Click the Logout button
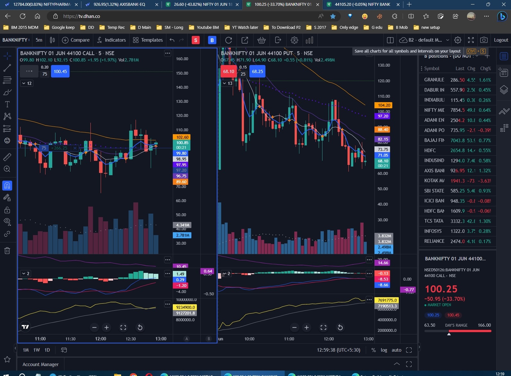 (501, 40)
